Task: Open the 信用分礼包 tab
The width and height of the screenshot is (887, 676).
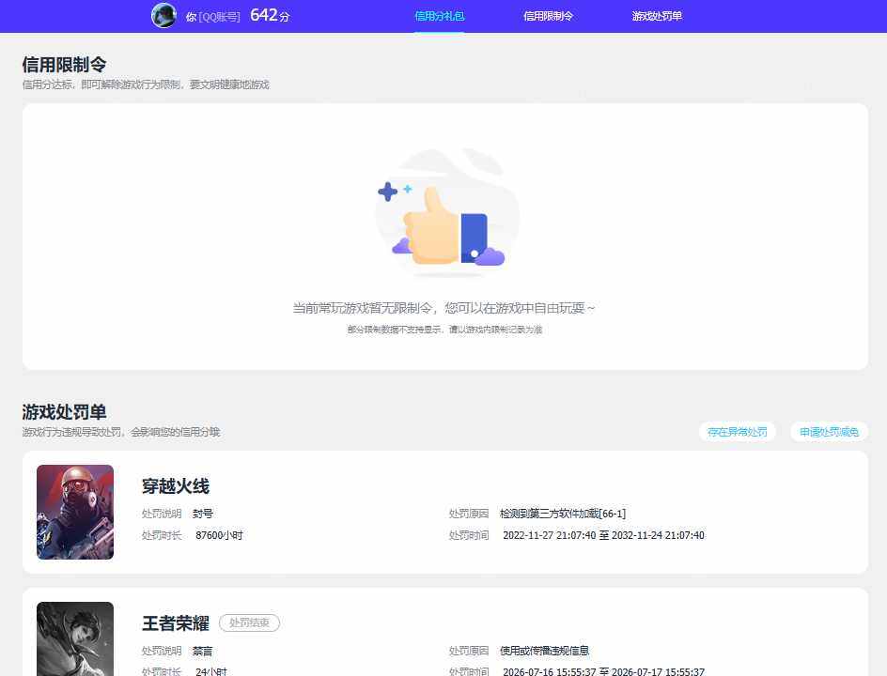Action: pos(439,16)
